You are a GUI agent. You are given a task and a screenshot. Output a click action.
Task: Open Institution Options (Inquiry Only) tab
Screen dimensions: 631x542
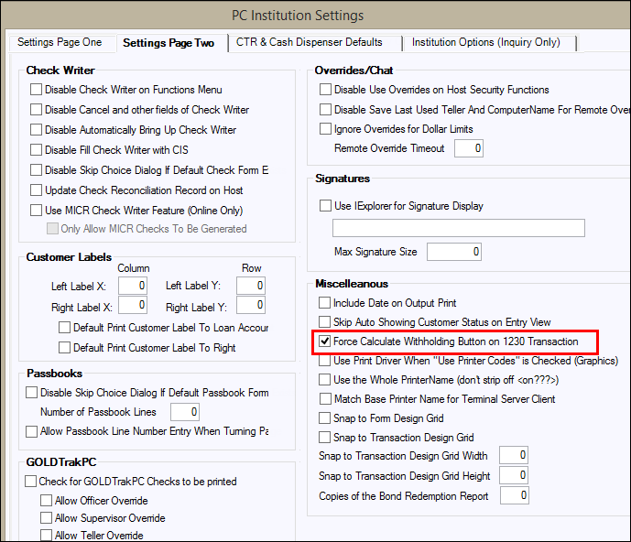[485, 42]
